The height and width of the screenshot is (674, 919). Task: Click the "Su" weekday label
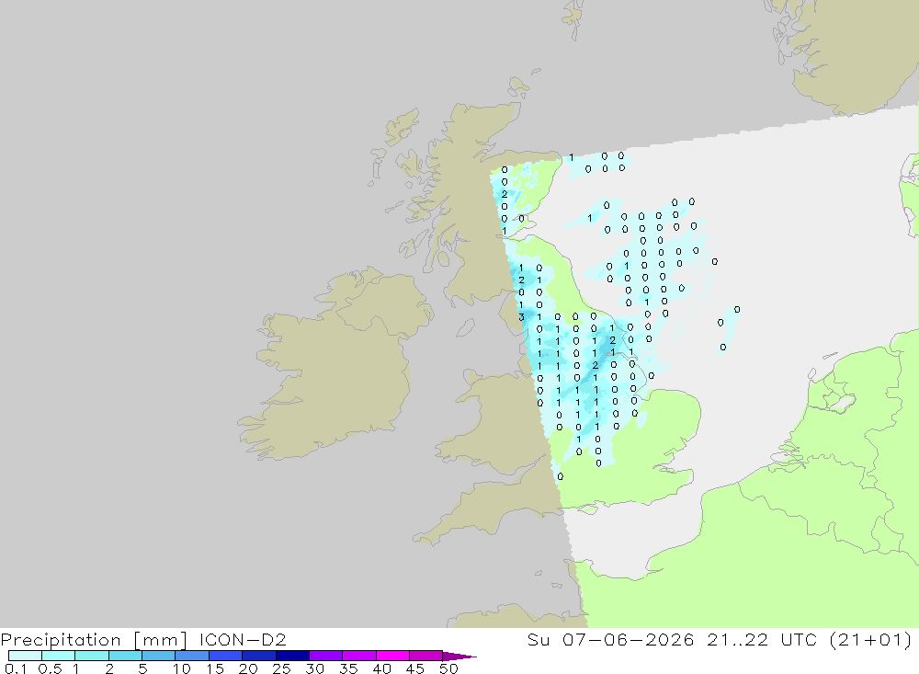538,639
